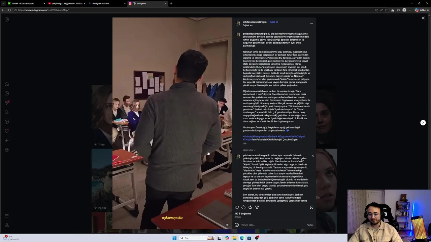
Task: Open the #Zorbalık hashtag
Action: [x=272, y=136]
